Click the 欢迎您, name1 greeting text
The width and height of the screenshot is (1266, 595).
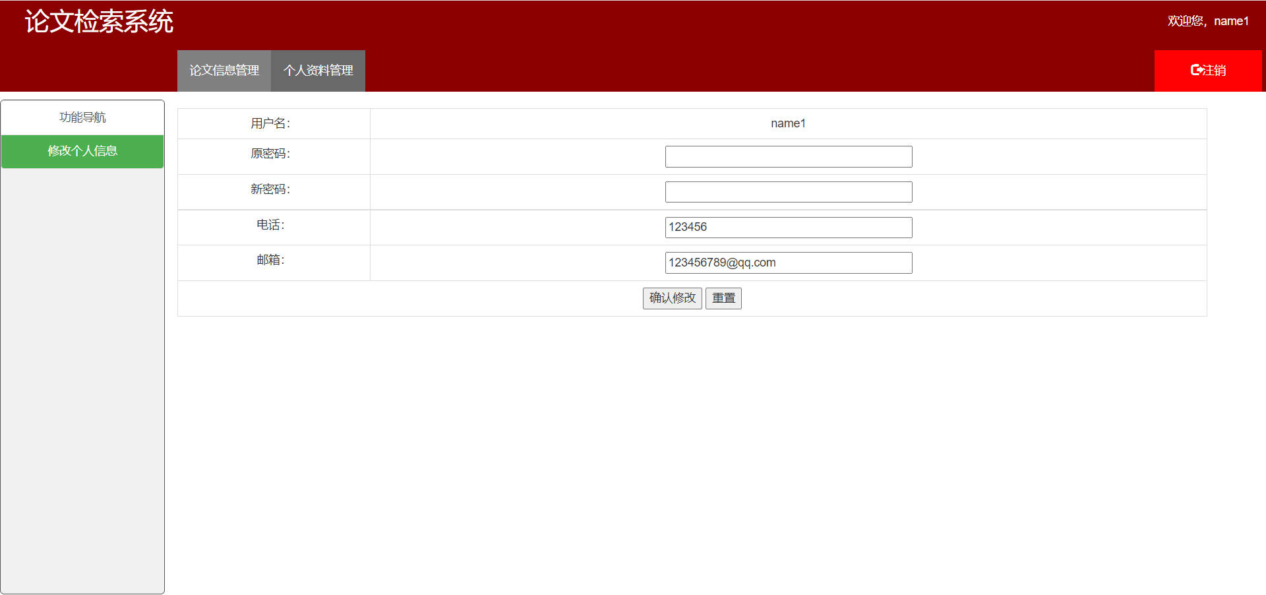tap(1207, 21)
